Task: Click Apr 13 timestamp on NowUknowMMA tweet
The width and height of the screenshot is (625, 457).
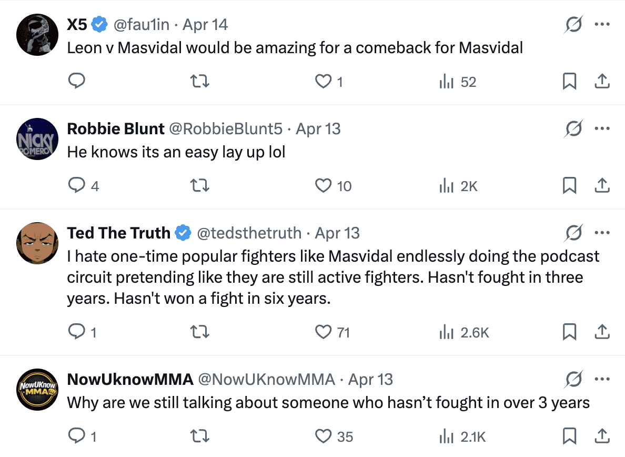Action: (370, 379)
